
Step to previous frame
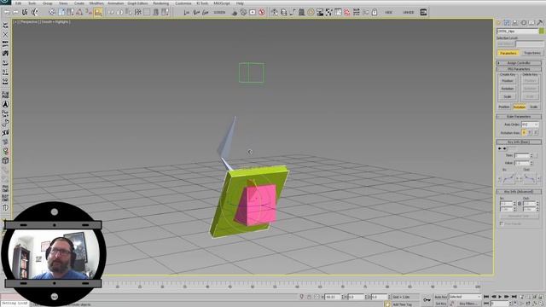click(493, 297)
